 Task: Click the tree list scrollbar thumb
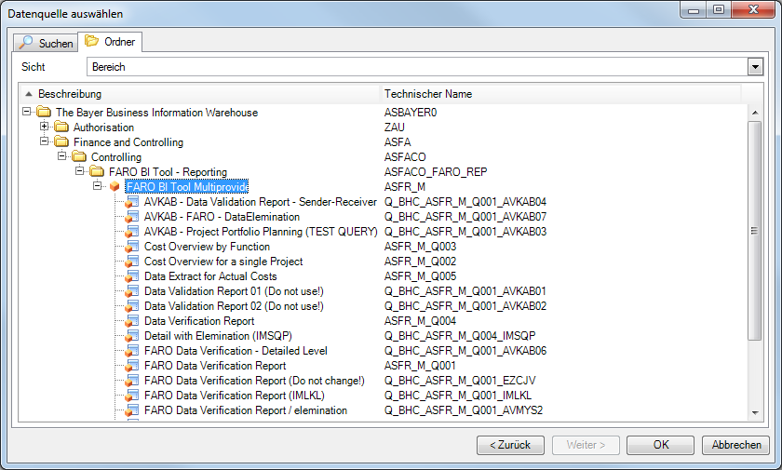[755, 231]
